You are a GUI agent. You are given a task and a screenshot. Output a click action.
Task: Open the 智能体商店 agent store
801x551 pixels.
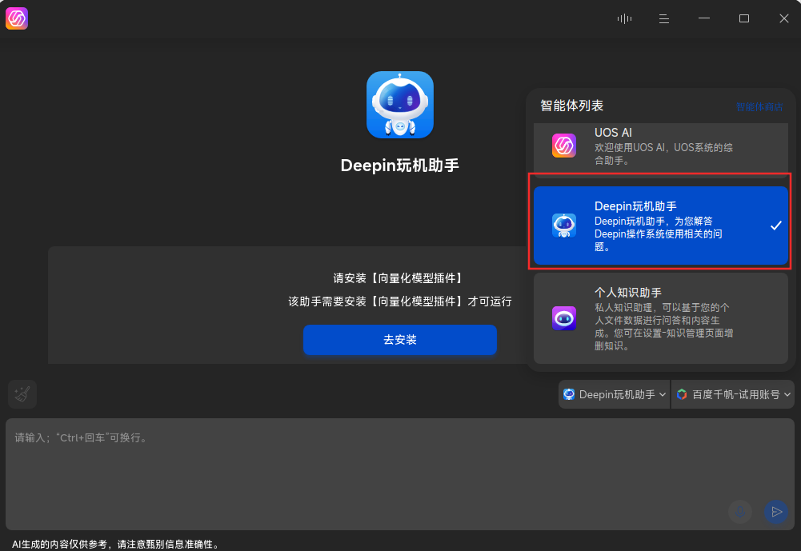coord(758,105)
